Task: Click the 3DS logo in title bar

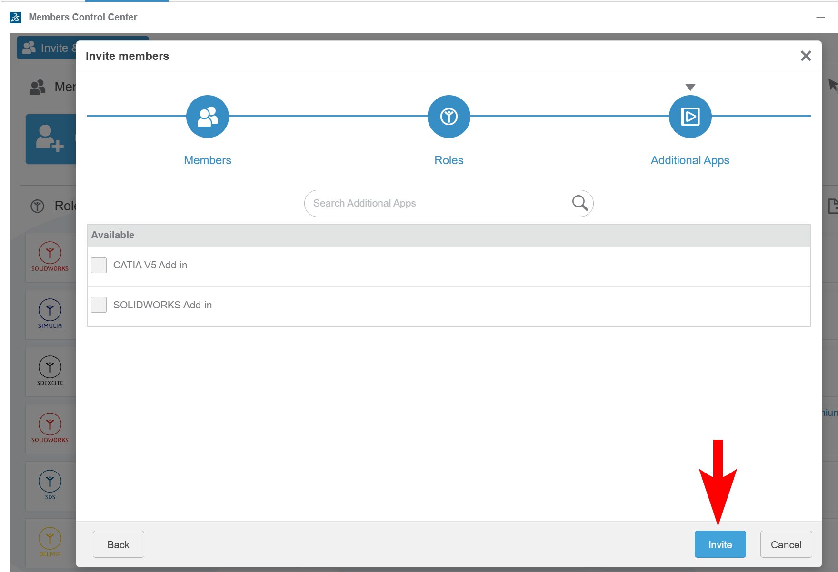Action: [x=15, y=18]
